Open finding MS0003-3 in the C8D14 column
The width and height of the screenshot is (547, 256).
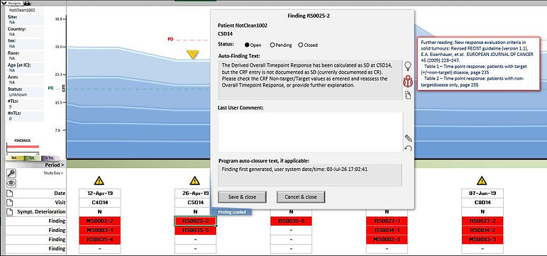point(482,240)
